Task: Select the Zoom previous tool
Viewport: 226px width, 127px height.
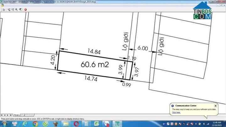Action: 20,9
